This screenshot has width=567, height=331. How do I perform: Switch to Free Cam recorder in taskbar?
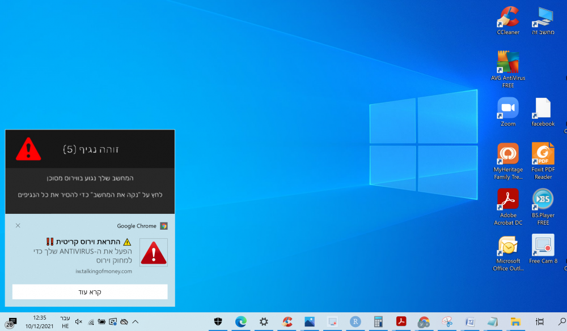(332, 321)
